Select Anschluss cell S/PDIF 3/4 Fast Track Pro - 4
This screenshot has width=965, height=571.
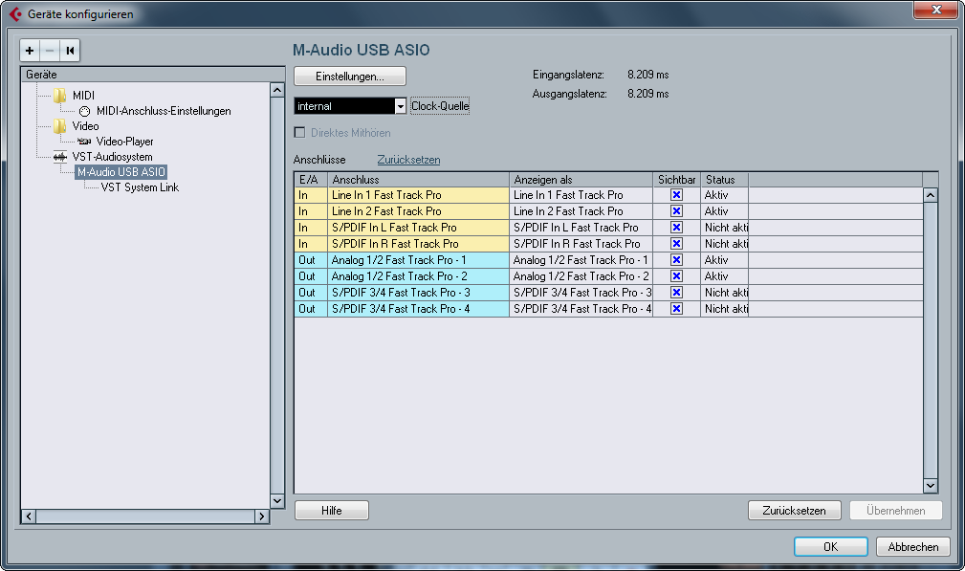coord(419,309)
